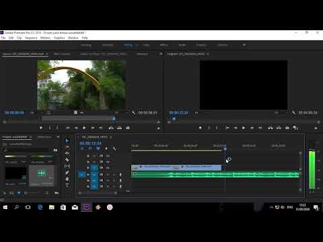Toggle V1 track output eye

tap(108, 167)
